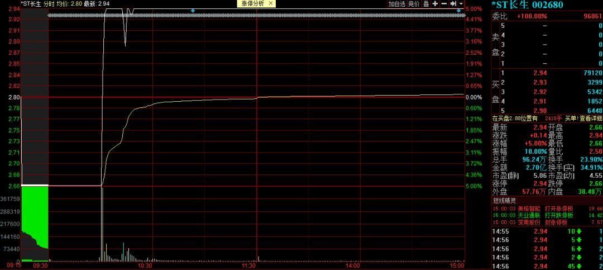Image resolution: width=603 pixels, height=270 pixels.
Task: Open the dropdown arrow in chart toolbar
Action: (x=461, y=4)
